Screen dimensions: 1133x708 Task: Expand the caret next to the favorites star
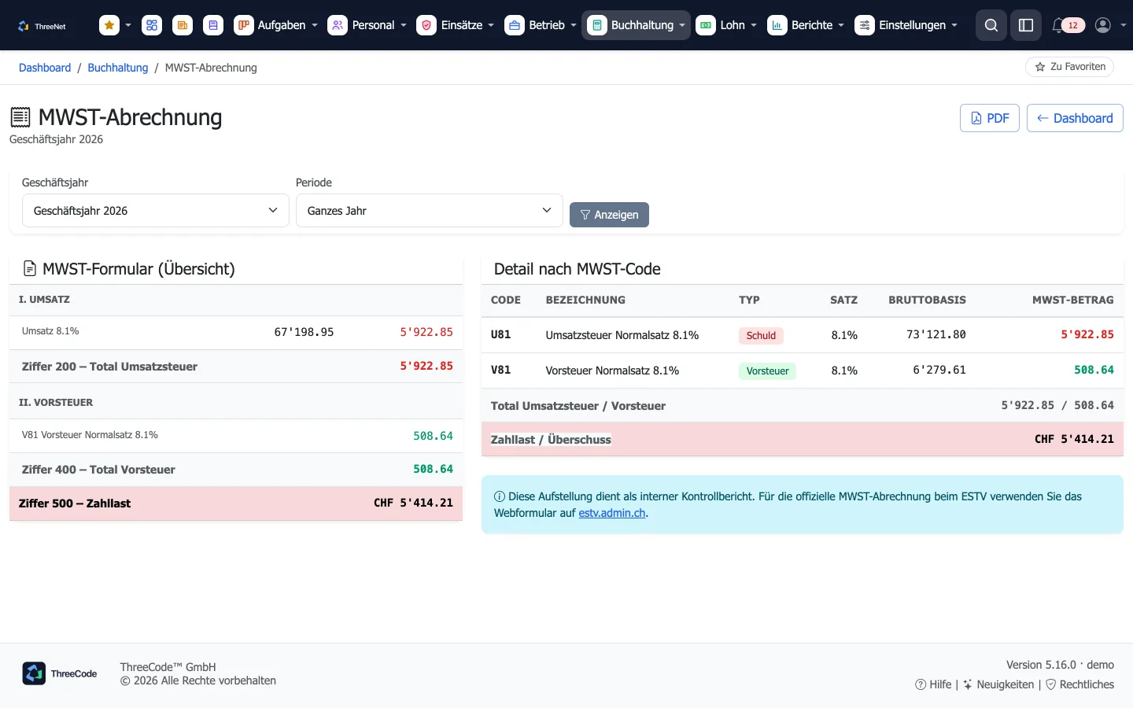pos(128,25)
